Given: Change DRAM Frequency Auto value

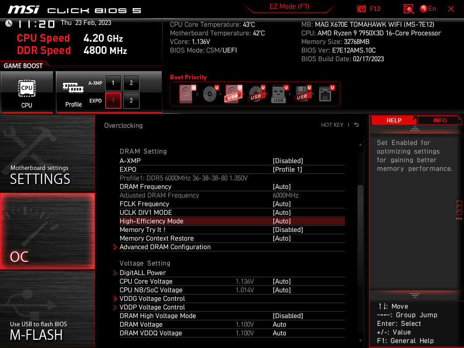Looking at the screenshot, I should [282, 186].
